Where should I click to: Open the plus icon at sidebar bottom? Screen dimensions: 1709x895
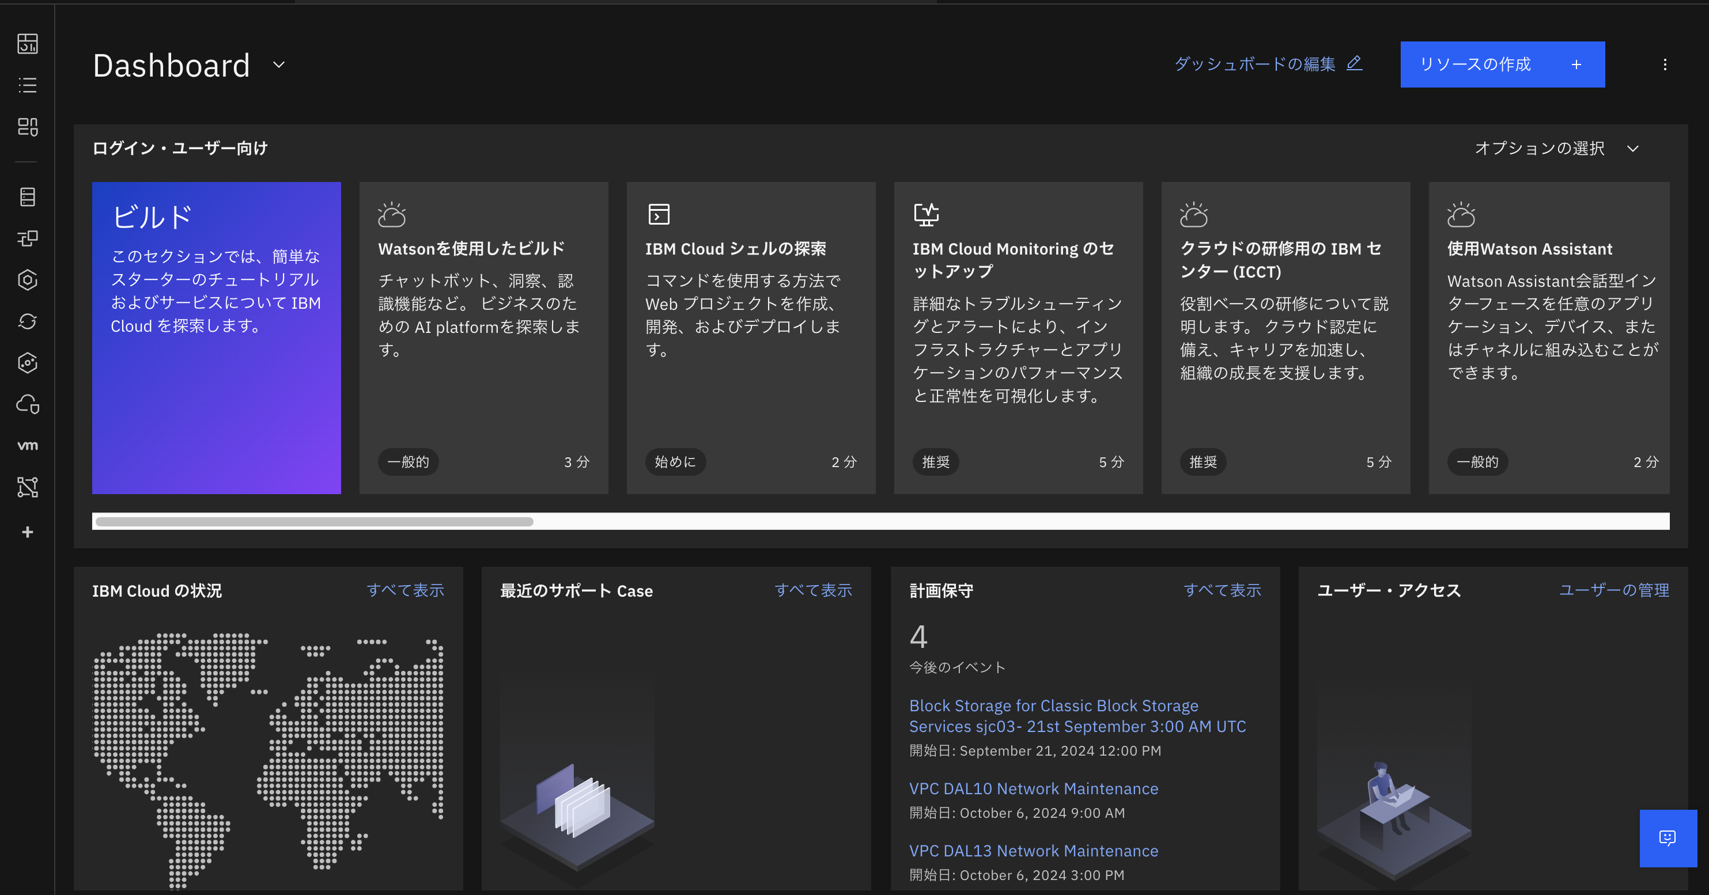tap(27, 531)
